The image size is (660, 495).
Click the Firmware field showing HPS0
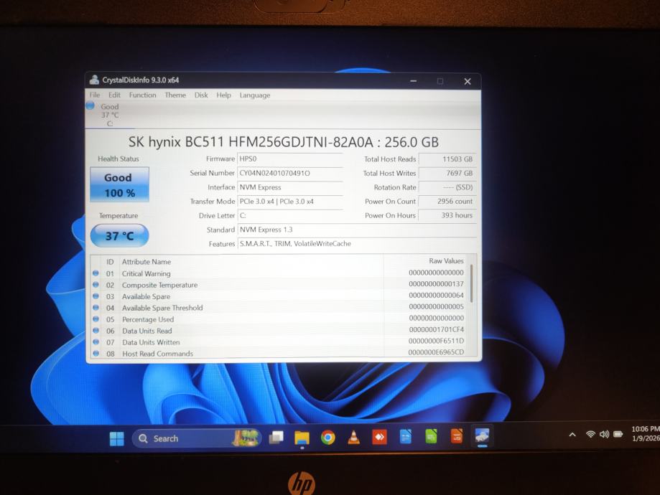(x=290, y=159)
